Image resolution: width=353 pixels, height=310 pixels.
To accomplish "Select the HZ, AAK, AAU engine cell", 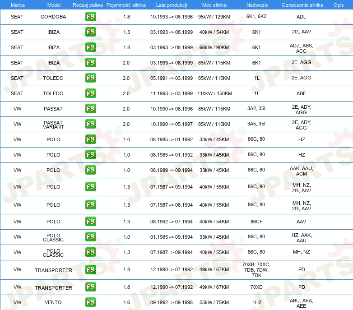I will pyautogui.click(x=302, y=238).
